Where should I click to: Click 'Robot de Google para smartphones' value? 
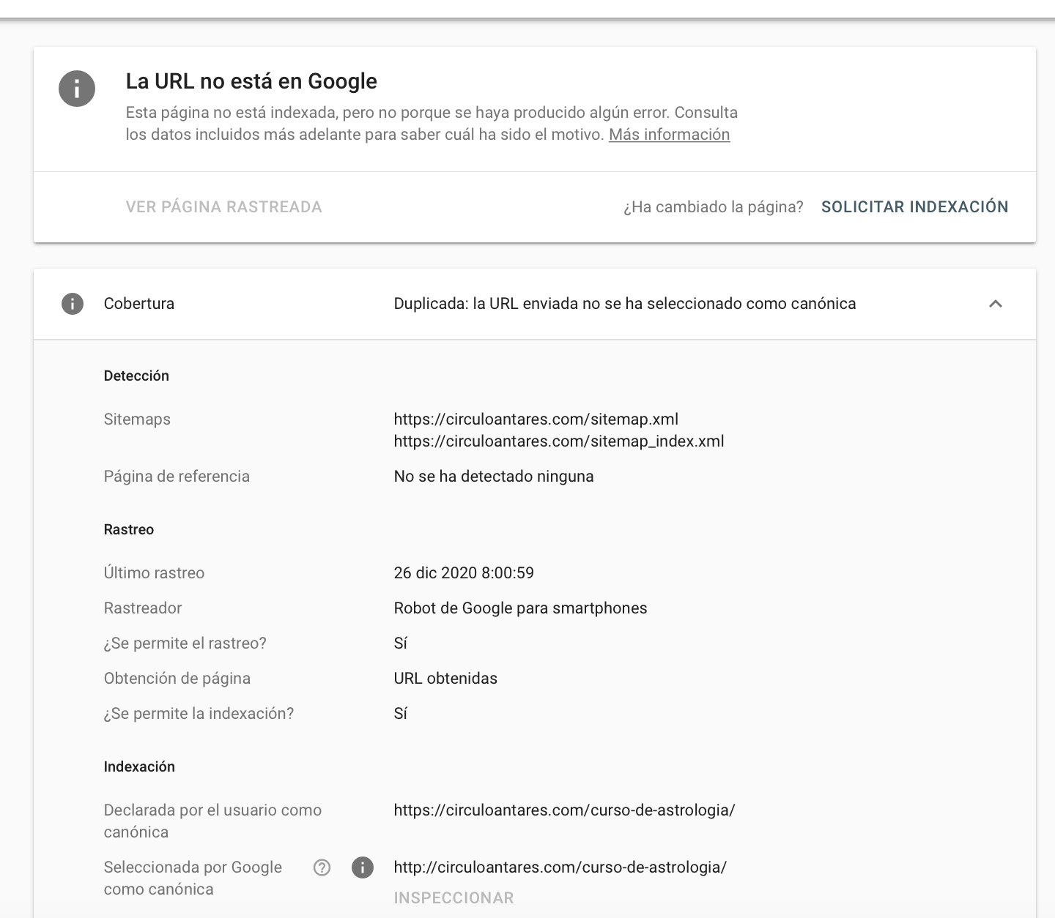(x=520, y=608)
